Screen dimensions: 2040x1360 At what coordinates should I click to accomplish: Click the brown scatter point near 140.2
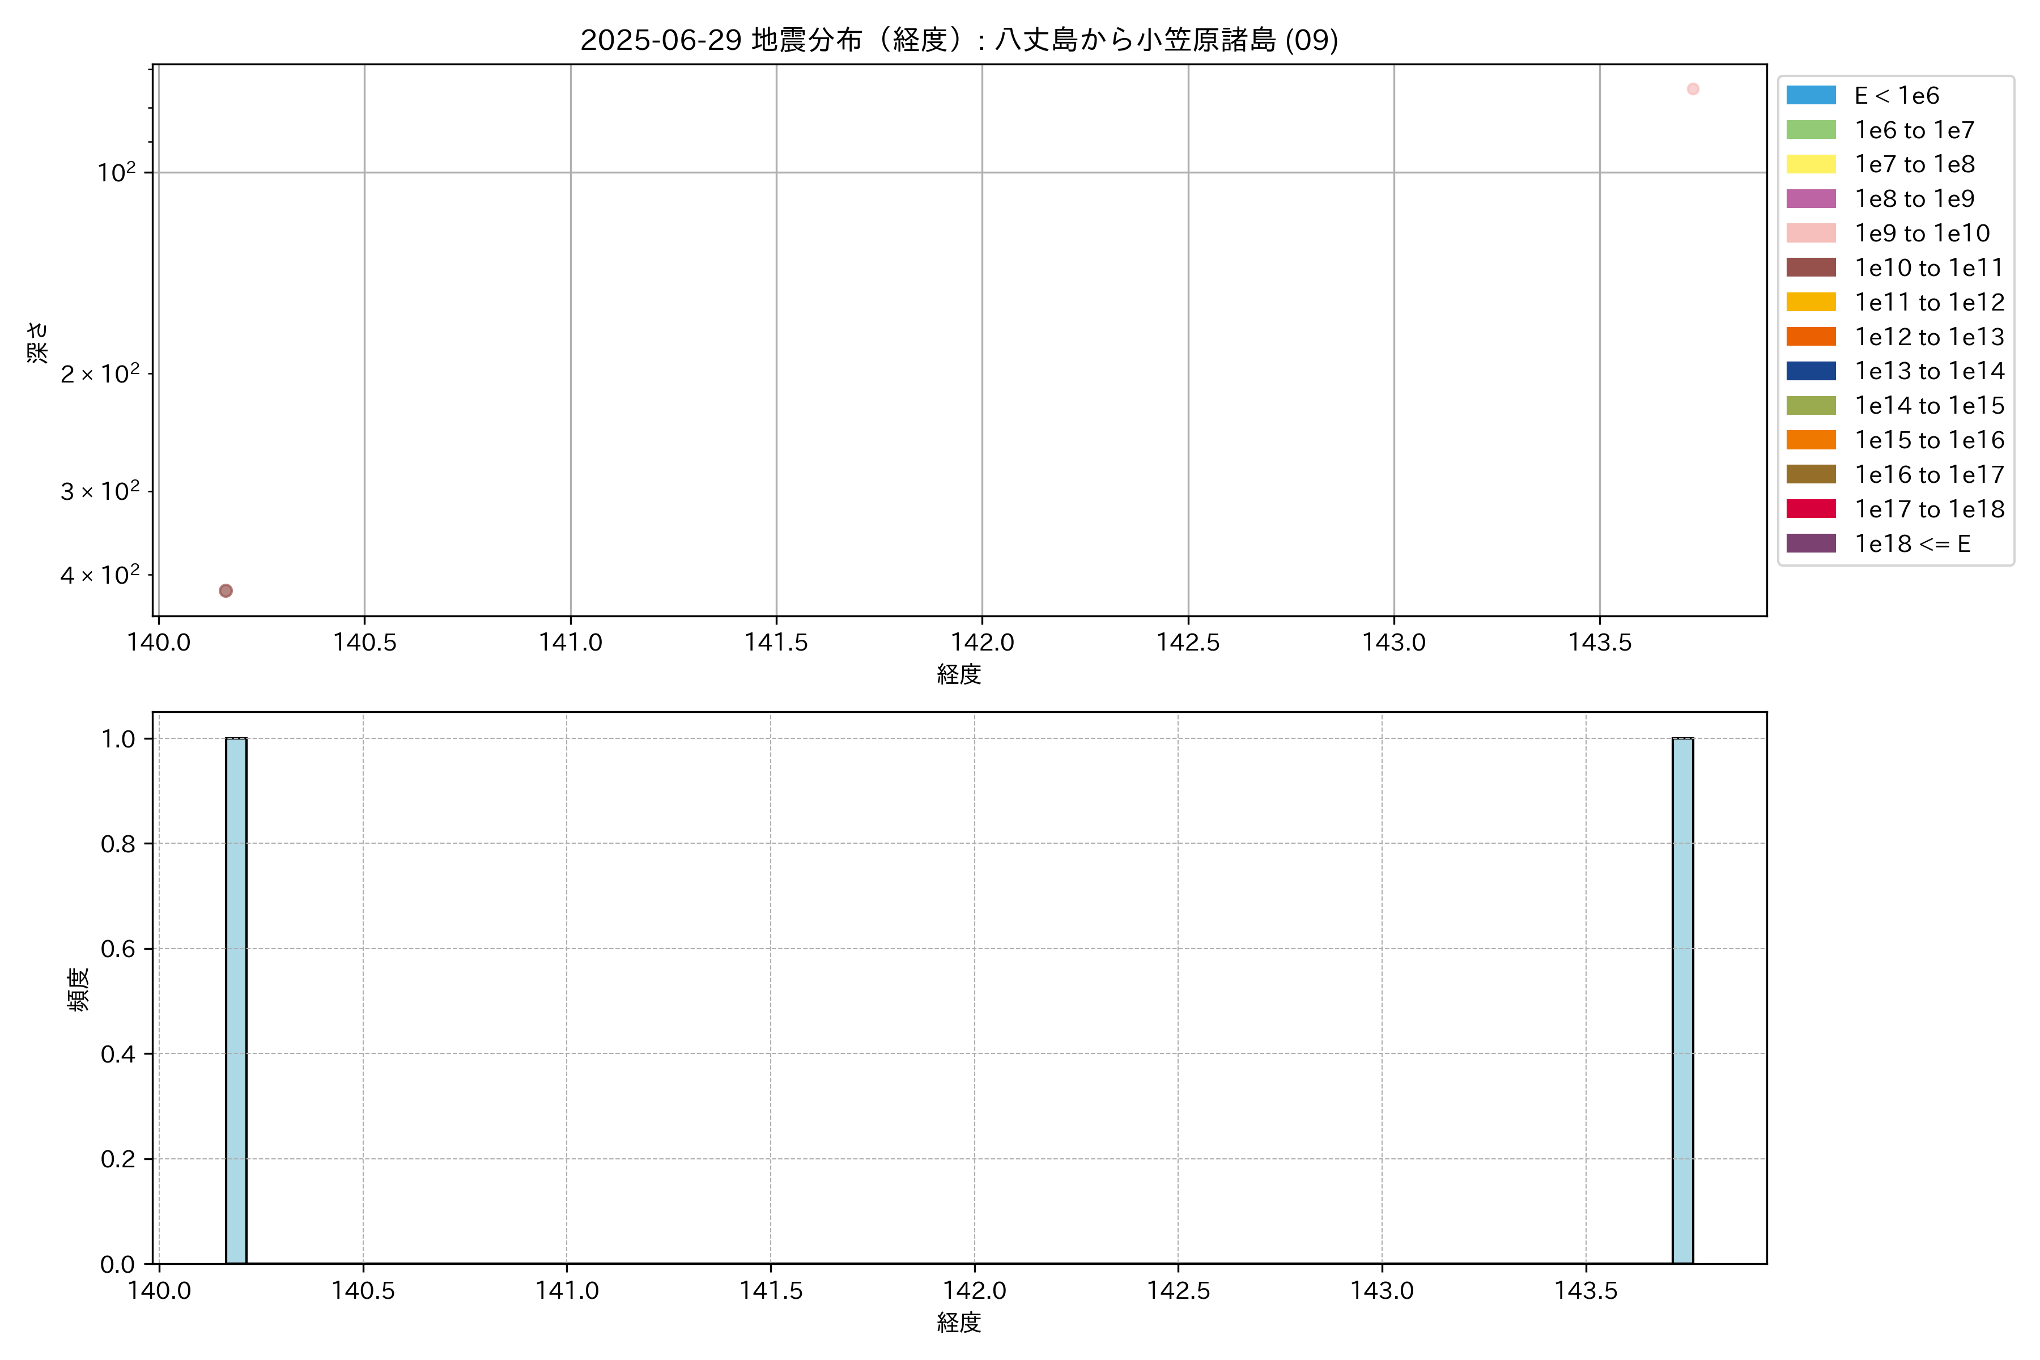226,590
